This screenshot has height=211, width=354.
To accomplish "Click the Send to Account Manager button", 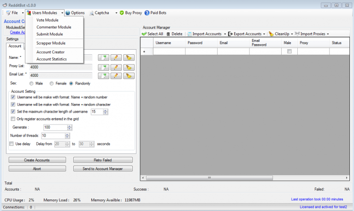I will click(103, 169).
